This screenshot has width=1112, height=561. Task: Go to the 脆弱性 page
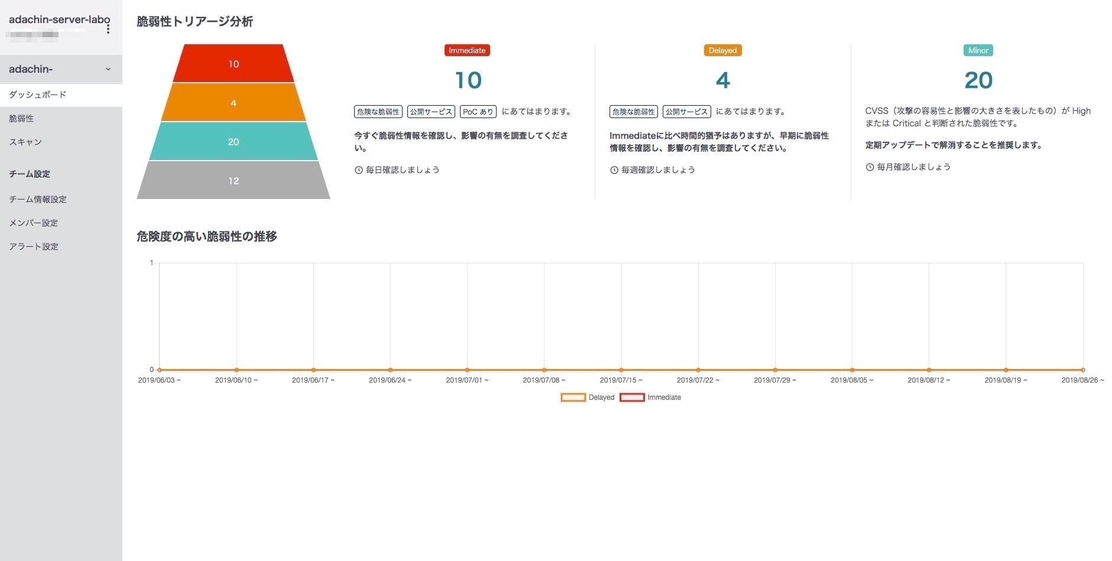(x=21, y=119)
